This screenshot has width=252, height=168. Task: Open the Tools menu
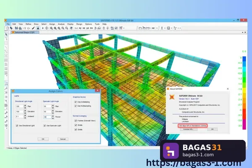pyautogui.click(x=97, y=24)
